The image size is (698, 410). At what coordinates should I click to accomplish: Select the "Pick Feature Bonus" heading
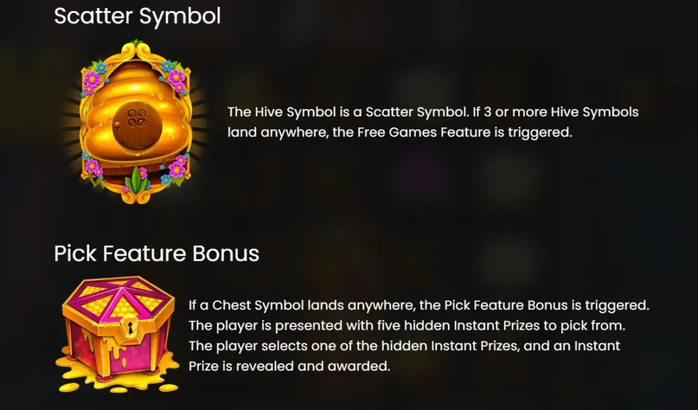click(156, 253)
